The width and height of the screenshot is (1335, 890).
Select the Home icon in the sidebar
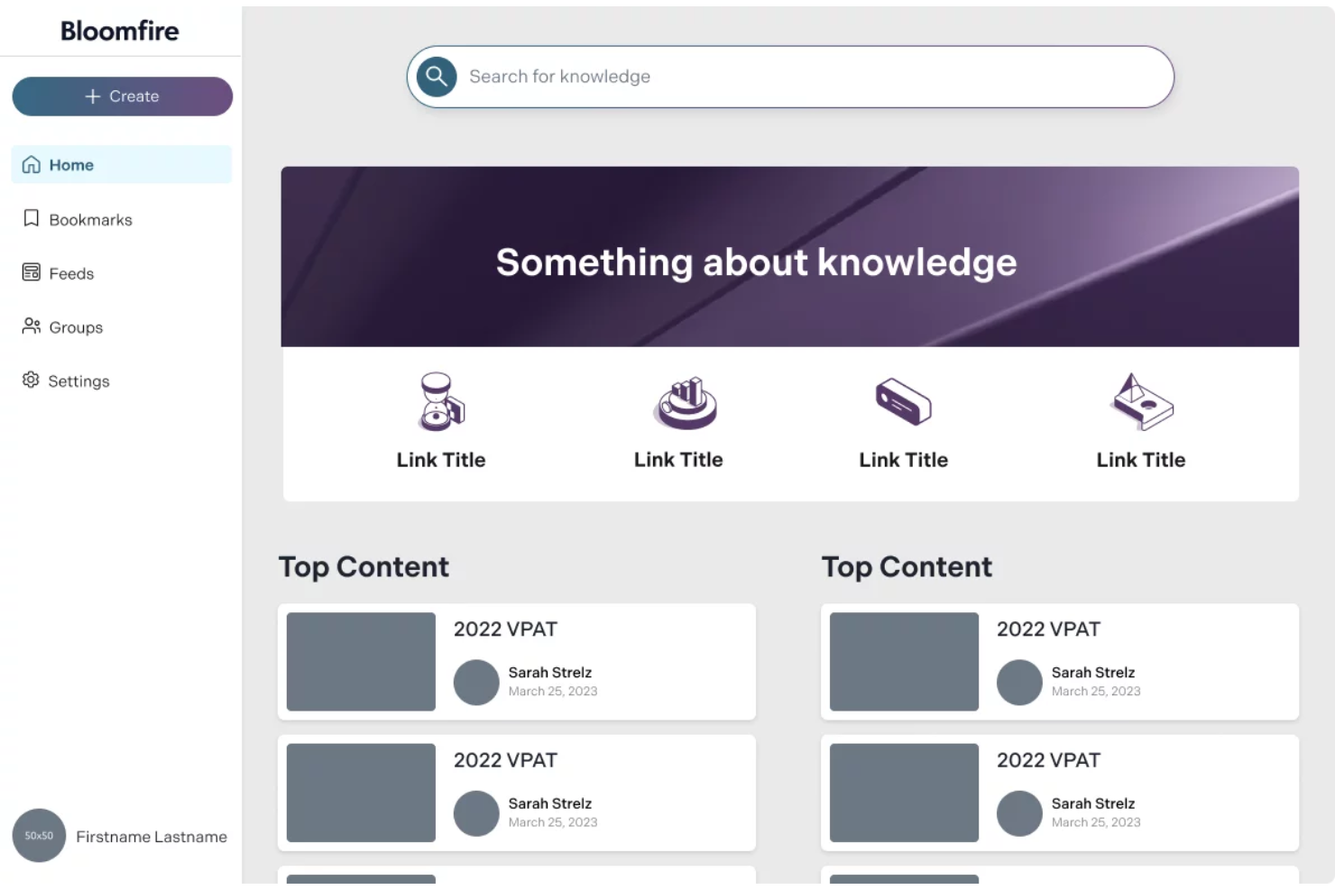(x=32, y=164)
